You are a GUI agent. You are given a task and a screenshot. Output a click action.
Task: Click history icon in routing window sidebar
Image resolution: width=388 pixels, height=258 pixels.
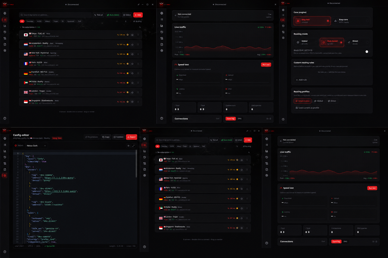coord(283,26)
